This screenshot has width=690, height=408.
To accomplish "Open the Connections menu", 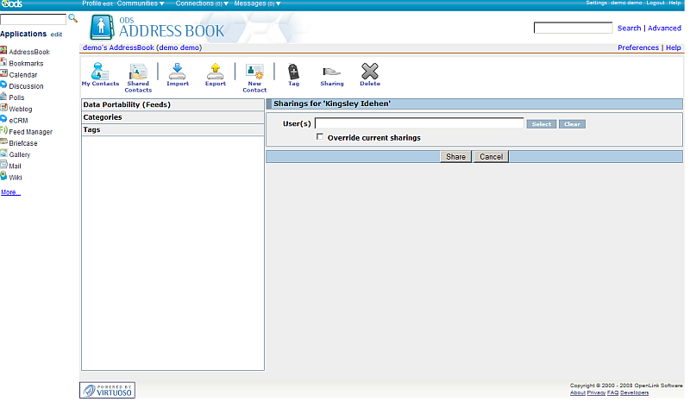I will click(202, 3).
